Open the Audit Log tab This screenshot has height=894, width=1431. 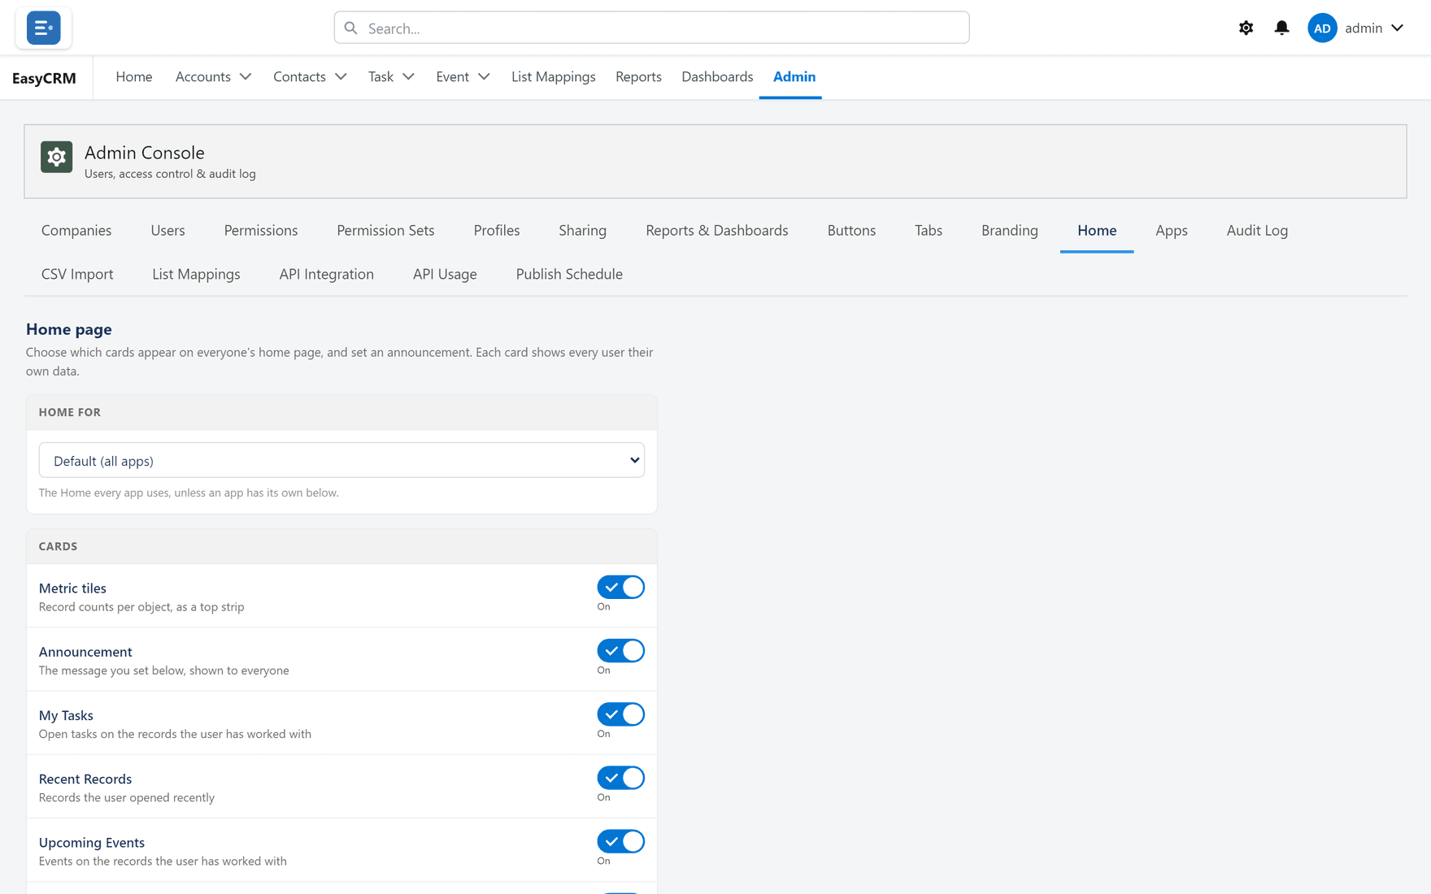[1257, 230]
